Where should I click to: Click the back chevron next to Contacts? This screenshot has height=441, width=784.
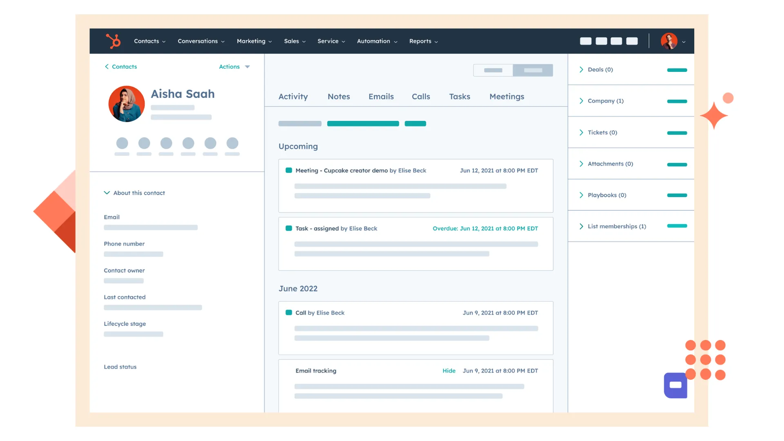point(107,67)
